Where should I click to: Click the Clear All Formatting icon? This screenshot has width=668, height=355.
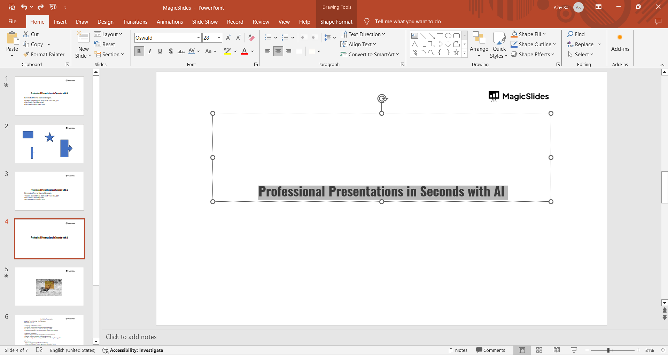click(251, 38)
